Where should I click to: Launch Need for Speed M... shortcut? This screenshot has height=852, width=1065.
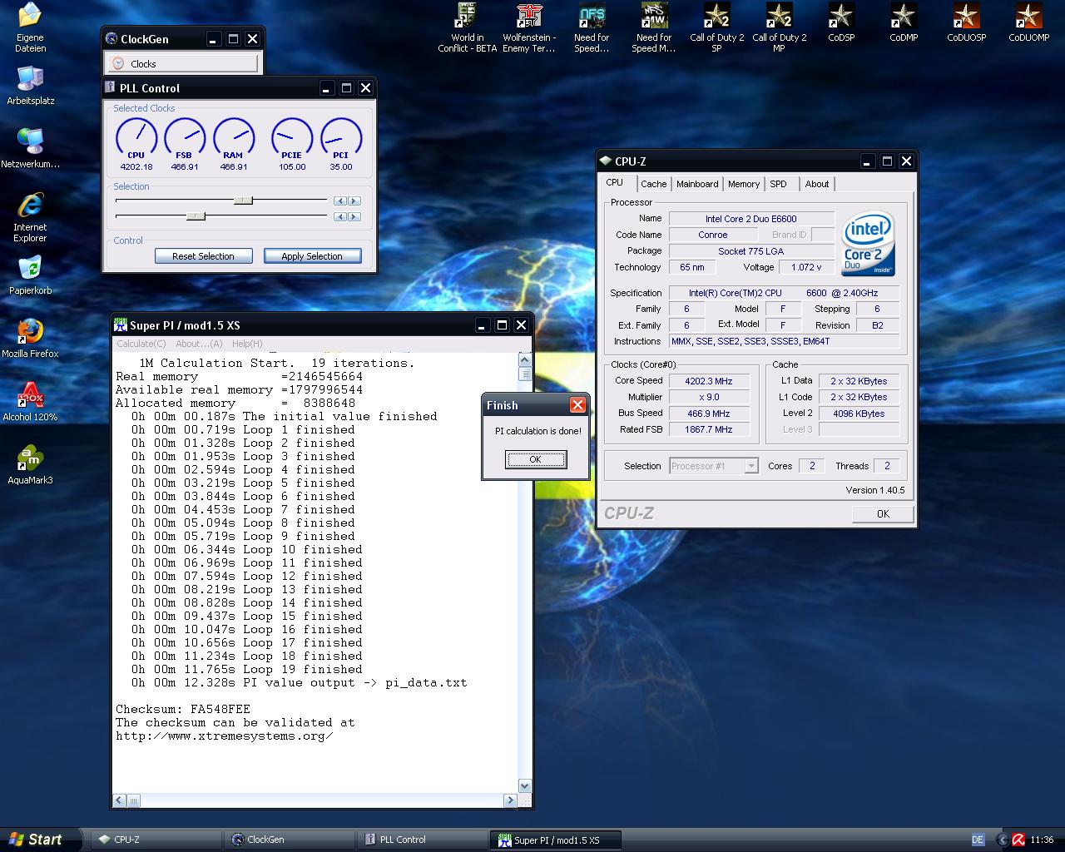coord(654,27)
